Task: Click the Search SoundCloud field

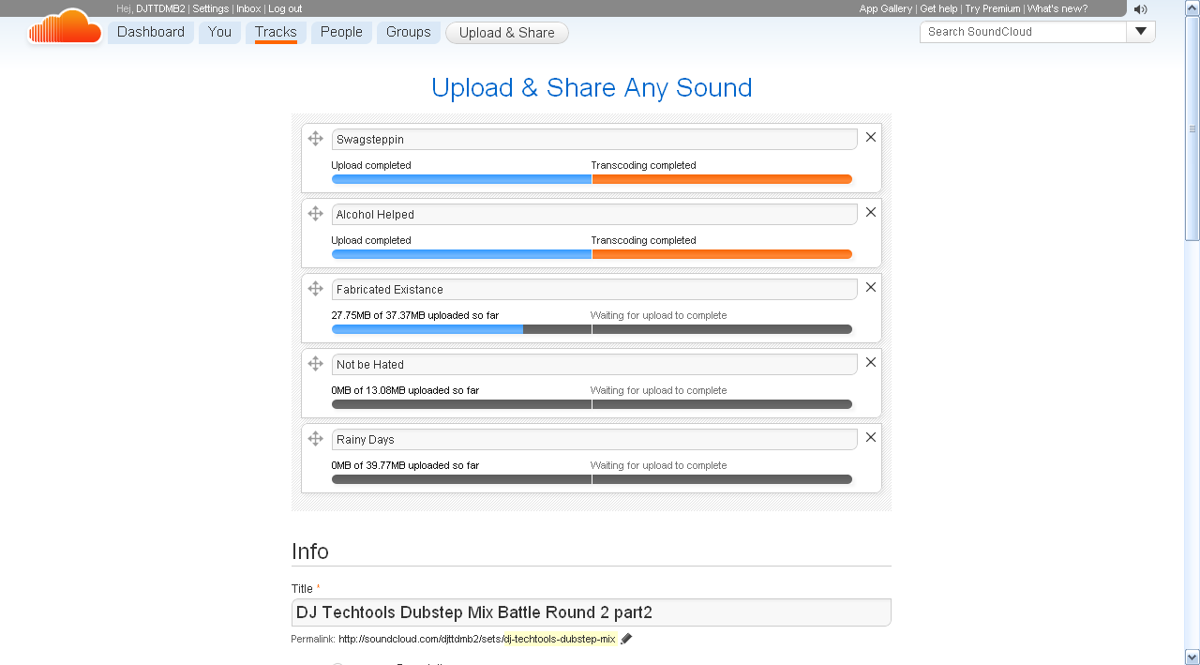Action: click(x=1023, y=31)
